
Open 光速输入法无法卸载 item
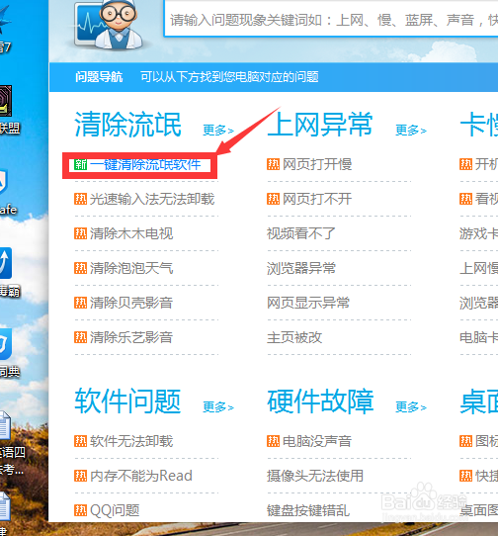click(152, 199)
